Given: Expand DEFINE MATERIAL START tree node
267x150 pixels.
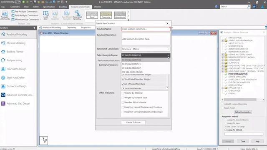Looking at the screenshot, I should pos(223,55).
